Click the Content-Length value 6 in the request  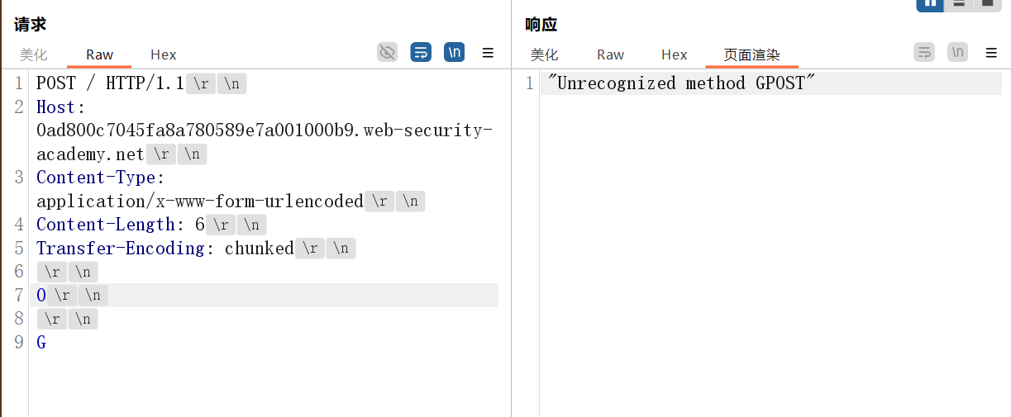tap(199, 225)
